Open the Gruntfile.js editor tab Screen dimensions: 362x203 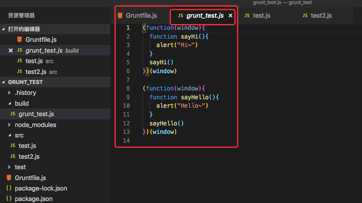point(141,15)
